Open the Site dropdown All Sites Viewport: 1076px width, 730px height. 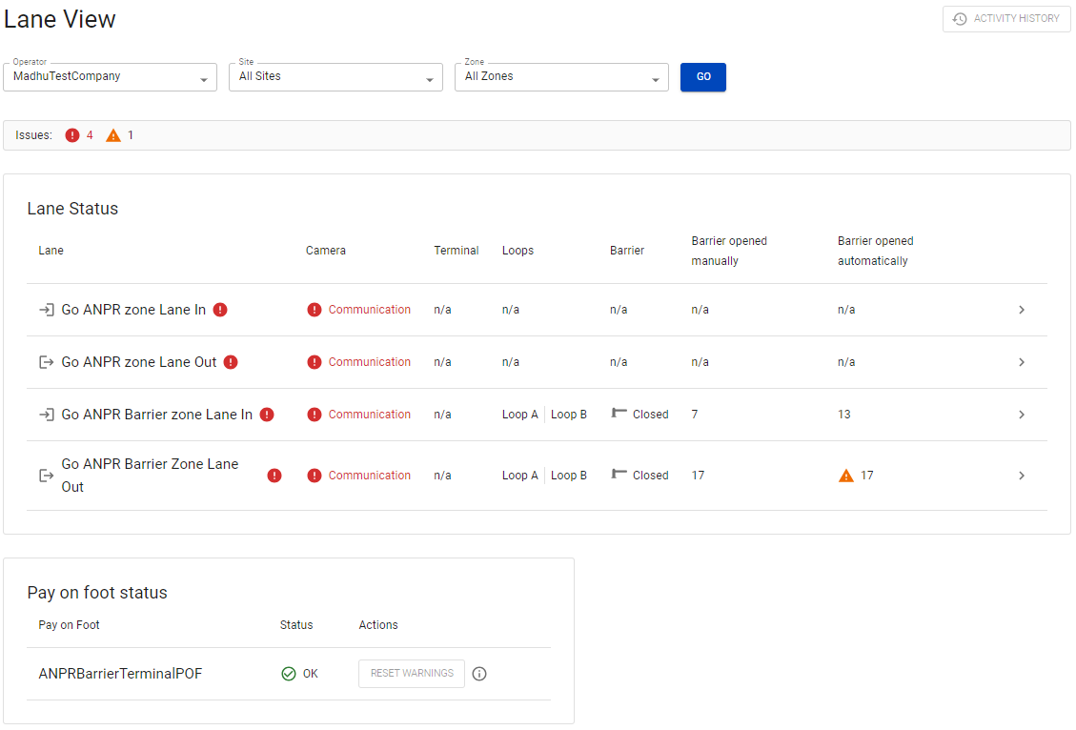point(335,77)
